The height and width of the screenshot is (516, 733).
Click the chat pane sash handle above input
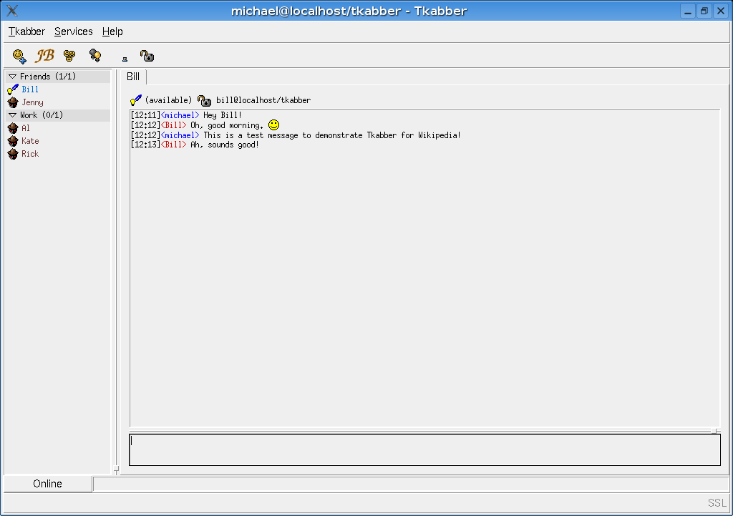click(714, 431)
